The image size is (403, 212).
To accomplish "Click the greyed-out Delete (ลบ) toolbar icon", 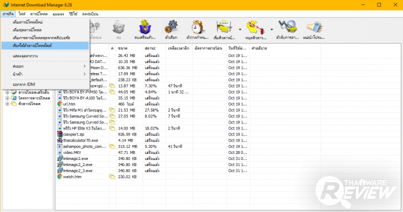I will pos(118,28).
